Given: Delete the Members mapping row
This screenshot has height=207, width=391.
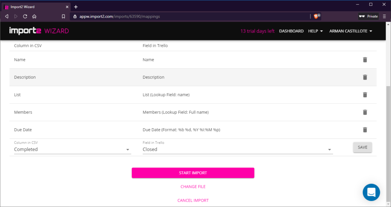Looking at the screenshot, I should 365,112.
